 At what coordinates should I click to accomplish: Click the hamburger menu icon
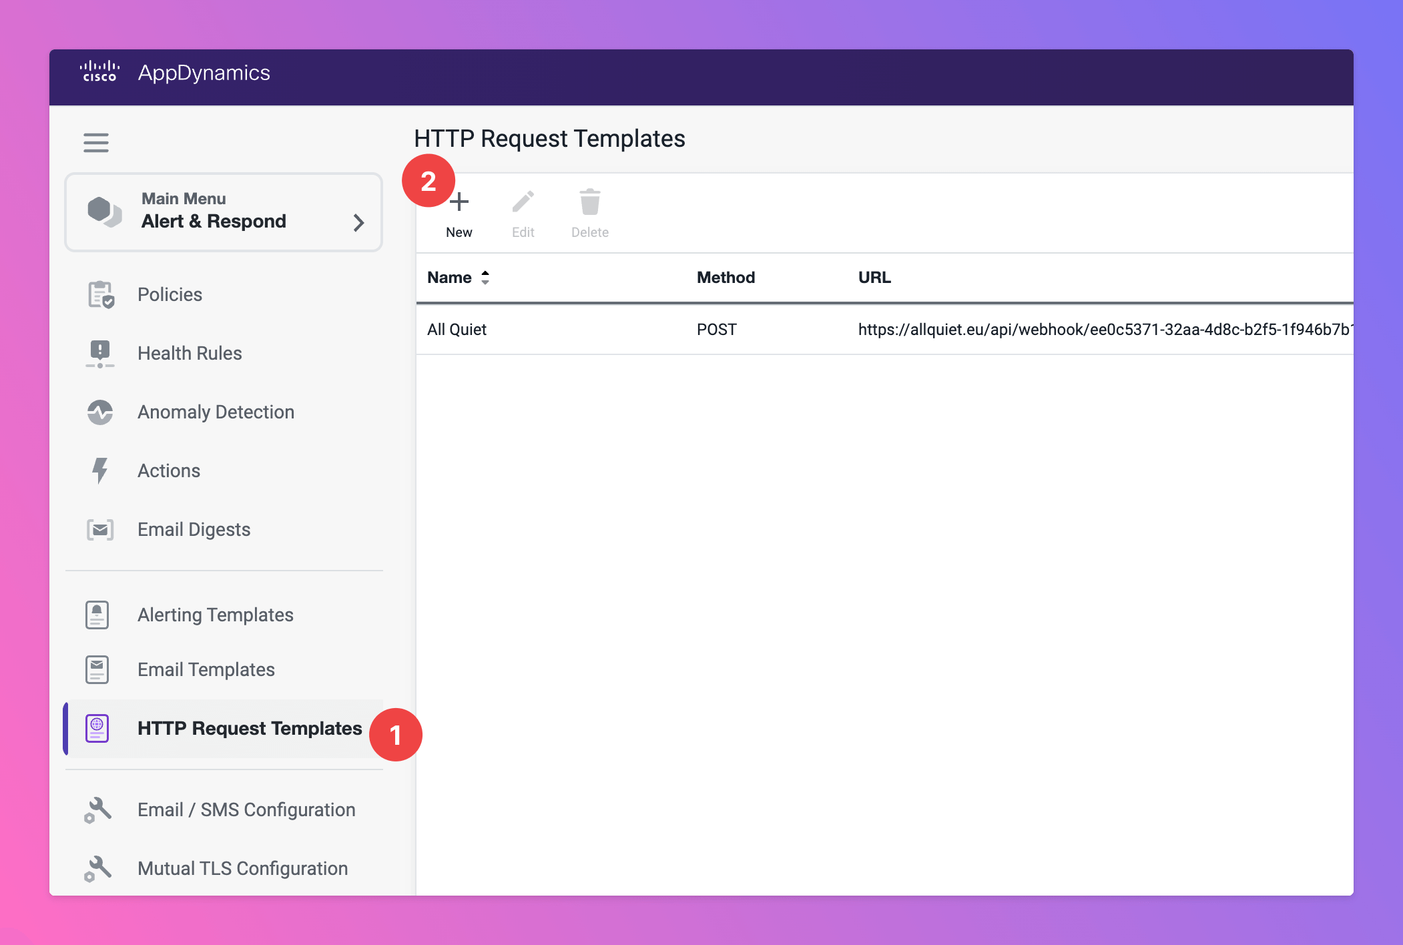(96, 142)
